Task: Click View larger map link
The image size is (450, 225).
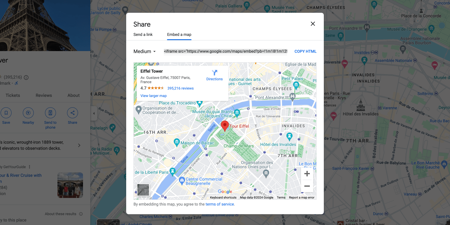Action: coord(154,96)
